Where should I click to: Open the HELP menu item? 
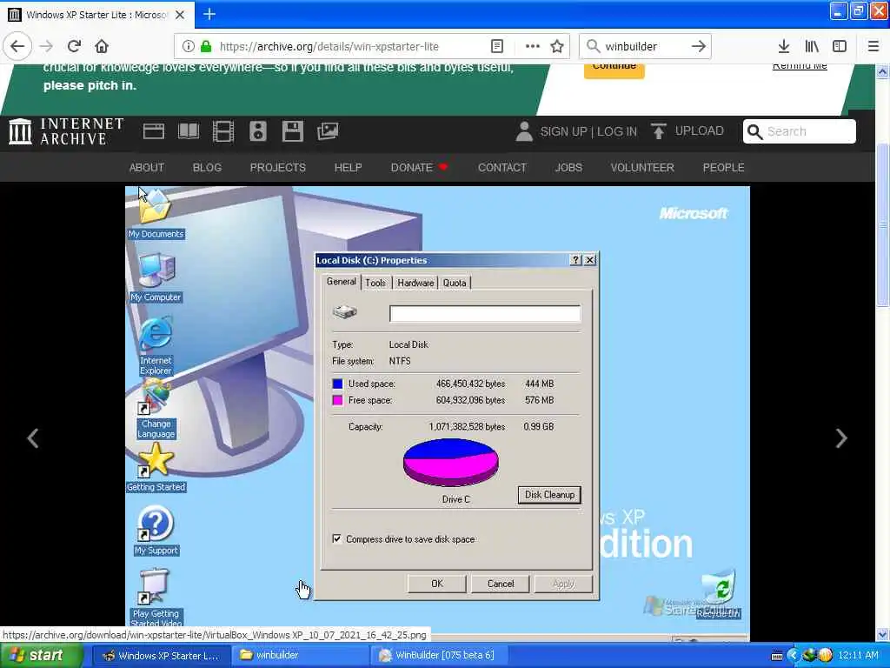348,168
